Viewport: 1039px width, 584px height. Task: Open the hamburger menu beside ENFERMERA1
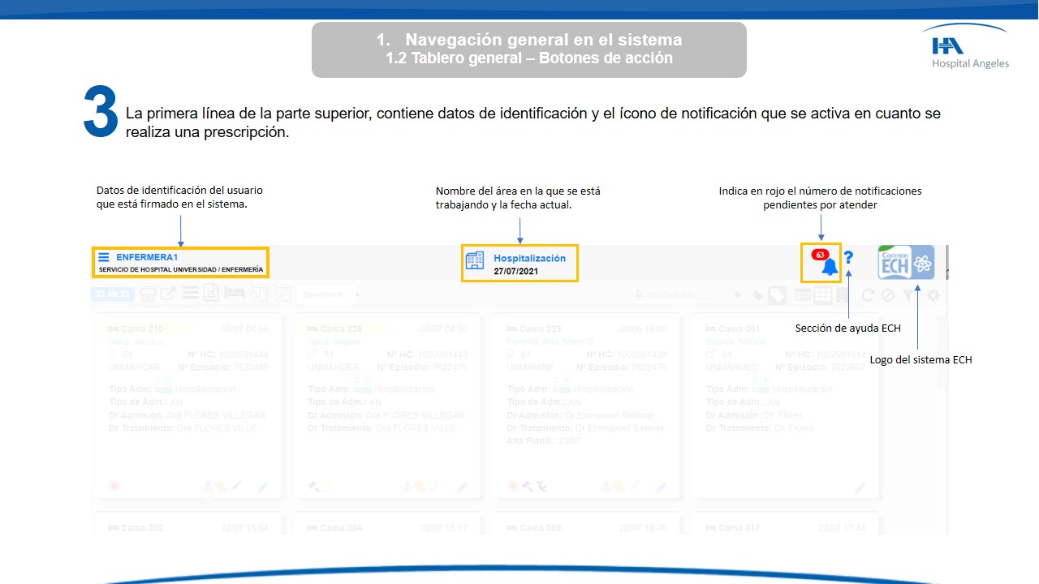[x=104, y=257]
